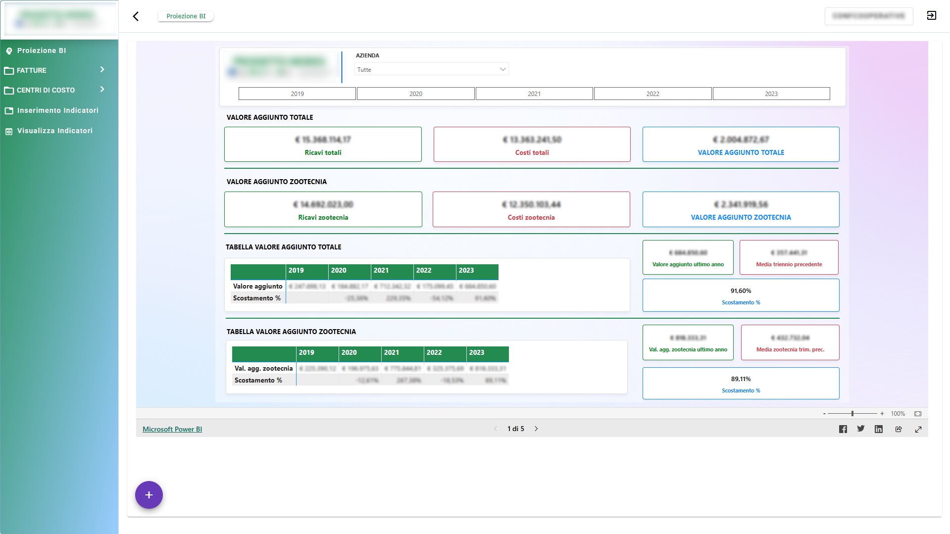This screenshot has height=534, width=950.
Task: Click the back arrow icon
Action: (x=136, y=16)
